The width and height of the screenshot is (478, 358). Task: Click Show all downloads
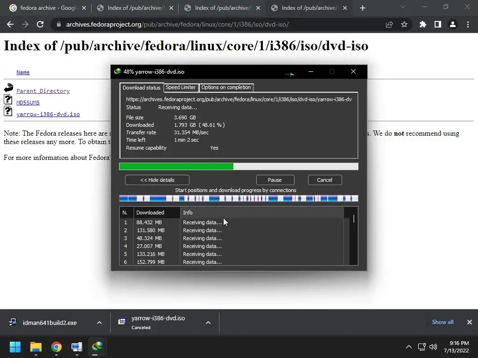[443, 322]
